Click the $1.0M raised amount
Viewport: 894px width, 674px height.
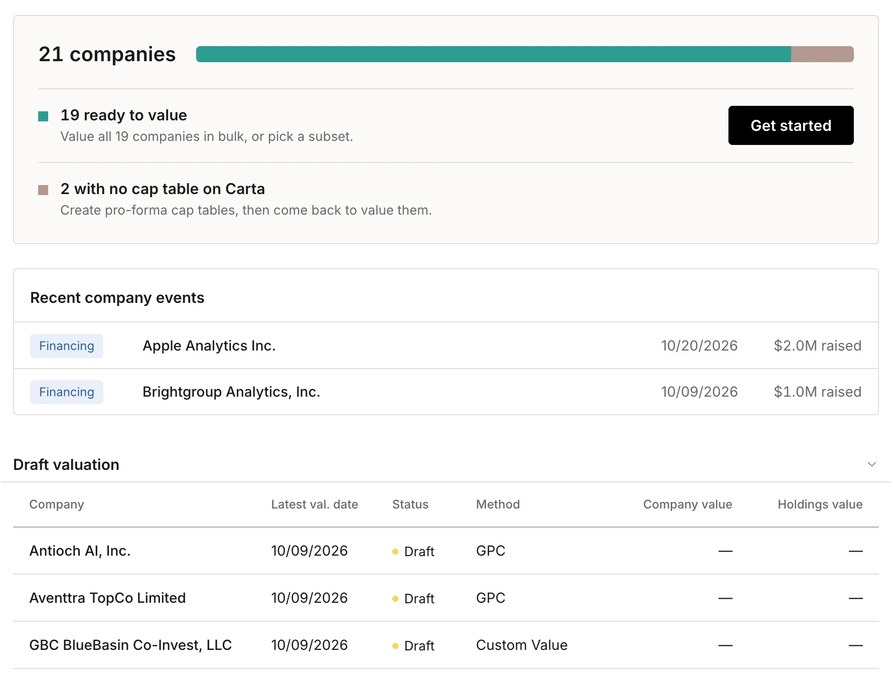tap(818, 392)
